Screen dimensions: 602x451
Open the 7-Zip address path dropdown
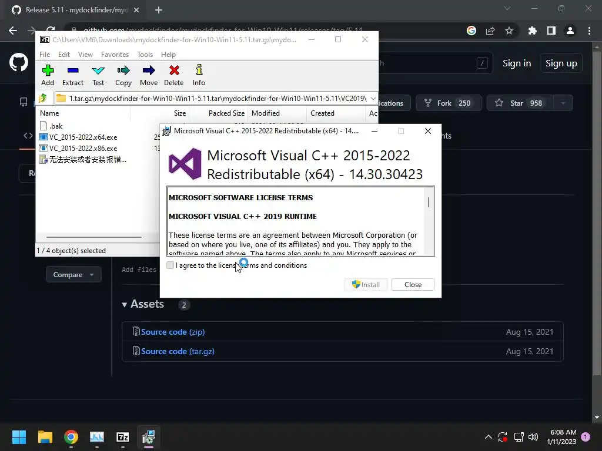click(373, 99)
